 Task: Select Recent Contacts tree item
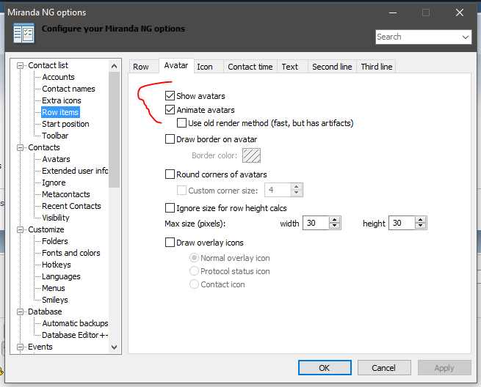click(71, 206)
